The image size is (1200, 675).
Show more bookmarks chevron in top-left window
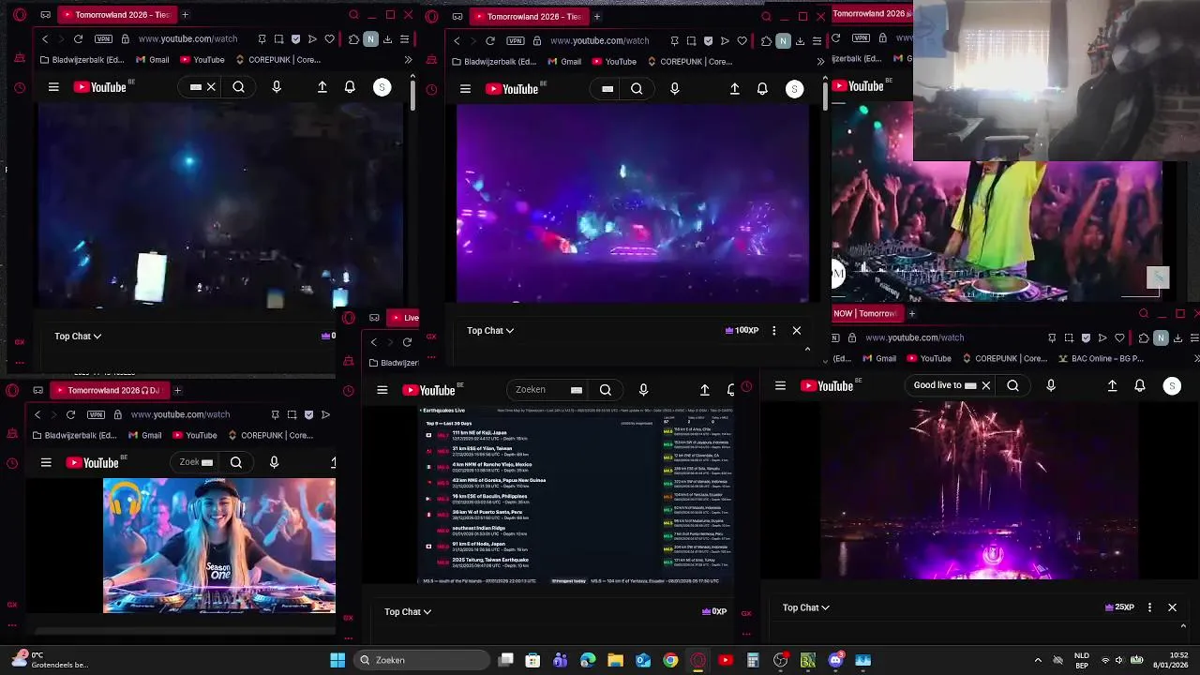point(408,60)
